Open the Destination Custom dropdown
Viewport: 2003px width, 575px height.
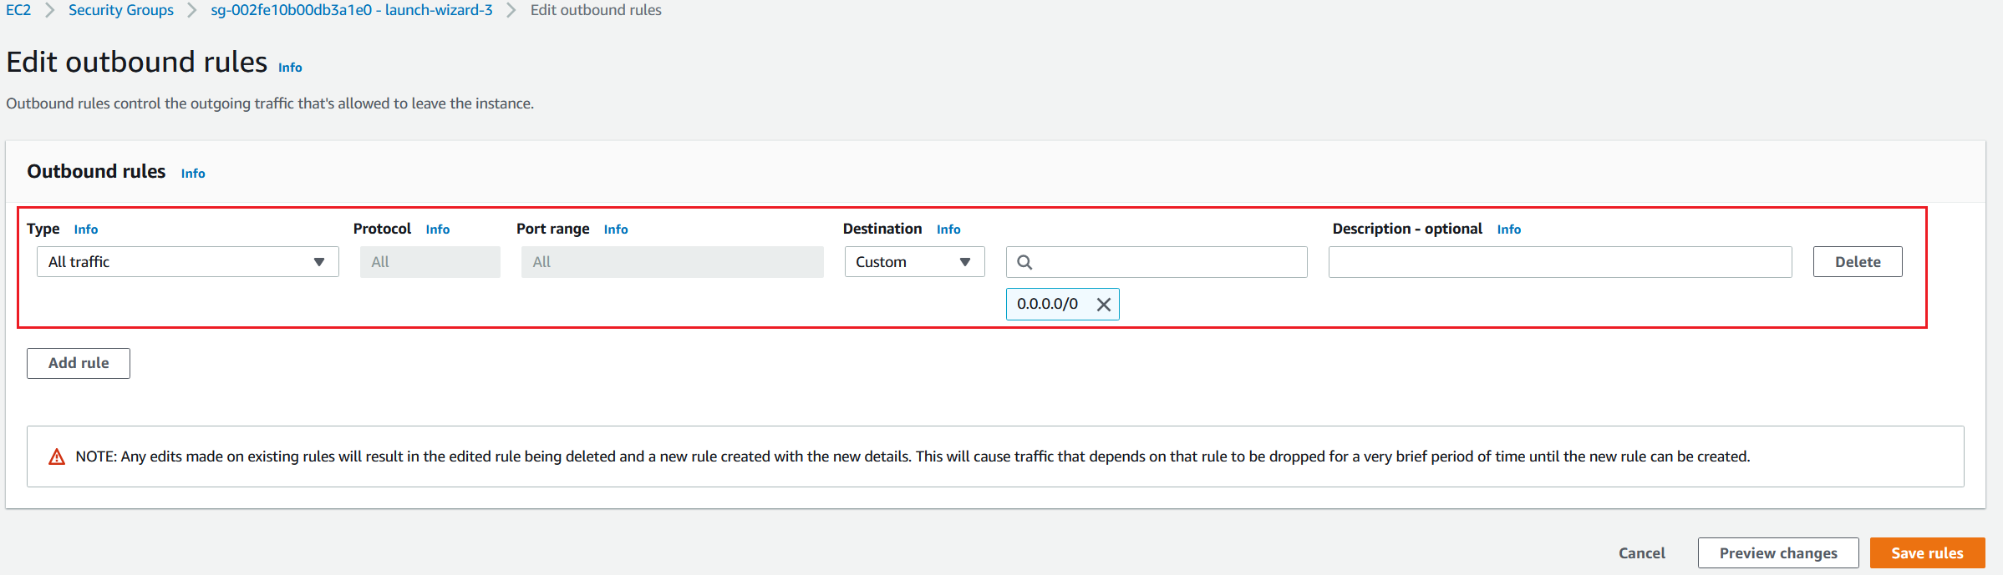tap(913, 262)
